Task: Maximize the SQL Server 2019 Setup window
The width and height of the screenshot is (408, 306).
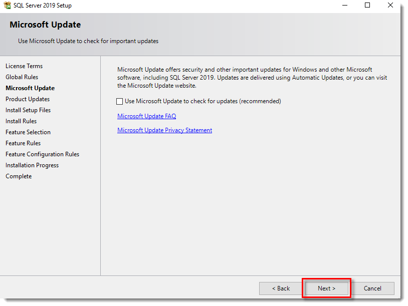Action: [367, 5]
